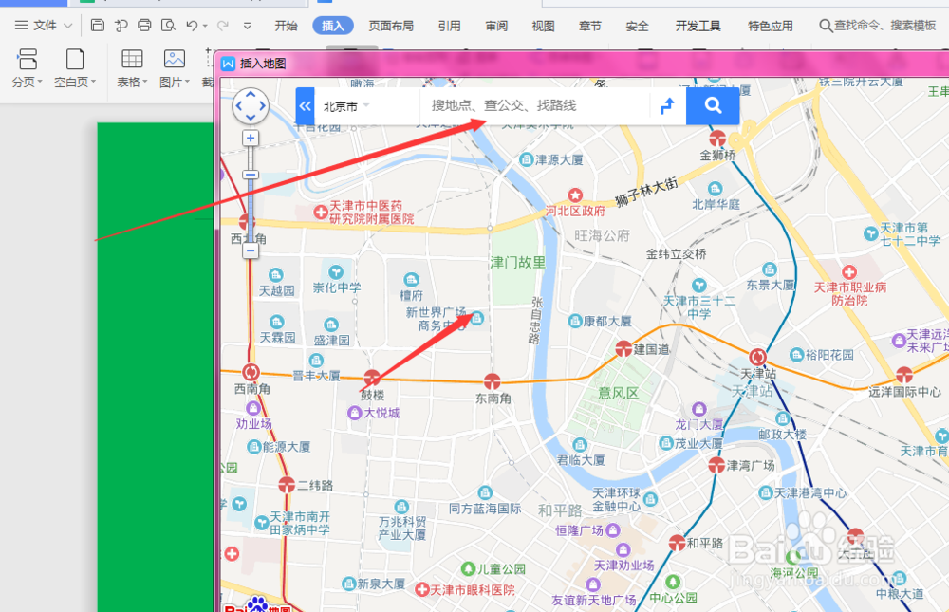Expand the 分页 dropdown arrow

40,82
